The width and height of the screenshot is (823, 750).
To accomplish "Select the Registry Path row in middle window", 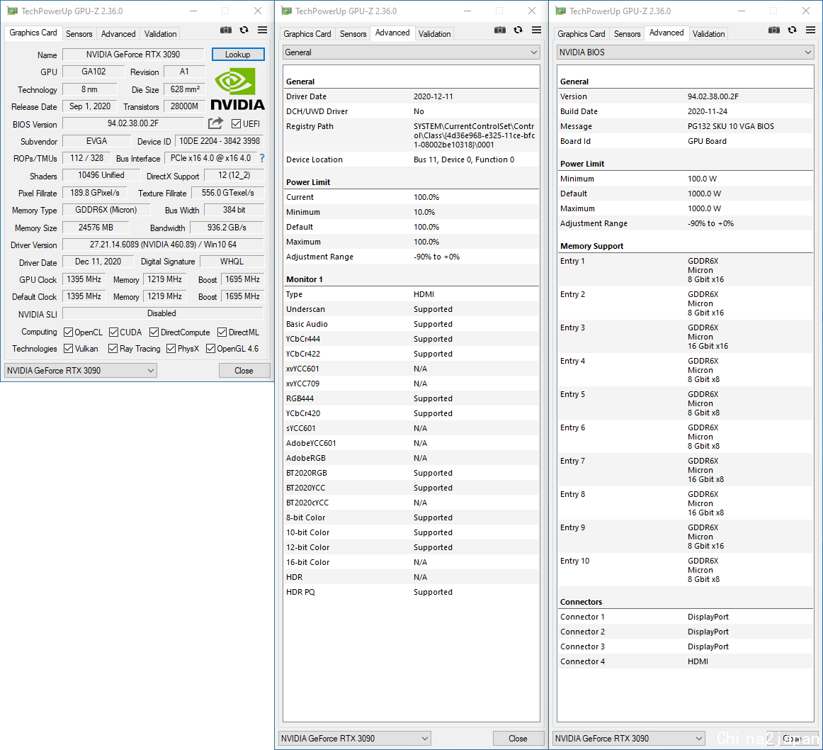I will click(x=411, y=135).
